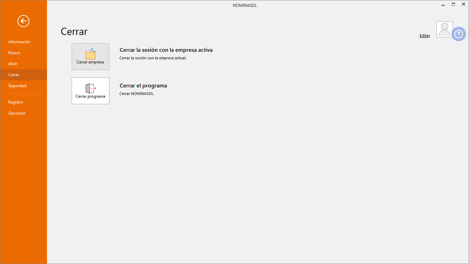Select Nuevo in the orange sidebar
Screen dimensions: 469x264
(x=24, y=53)
